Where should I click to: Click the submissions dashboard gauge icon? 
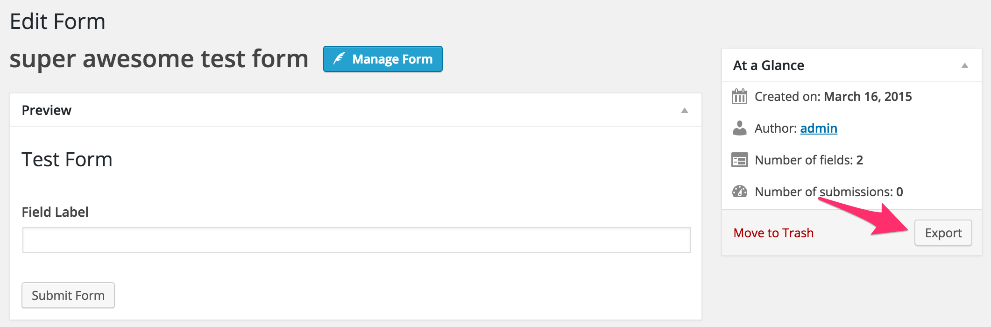tap(740, 192)
